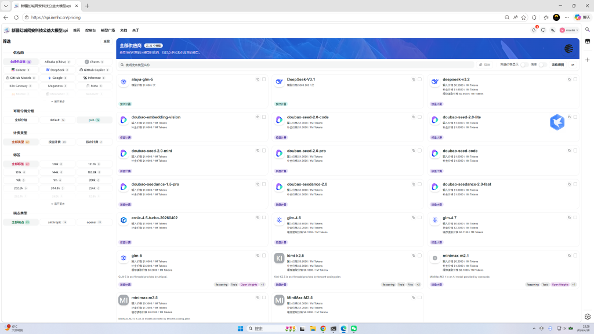
Task: Open the terminal app on taskbar
Action: pos(333,328)
